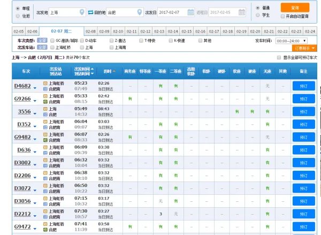The height and width of the screenshot is (235, 321).
Task: Select the student ticket radio button
Action: click(258, 15)
